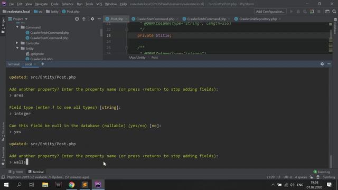The height and width of the screenshot is (190, 338).
Task: Click the Terminal tool window button
Action: point(36,172)
